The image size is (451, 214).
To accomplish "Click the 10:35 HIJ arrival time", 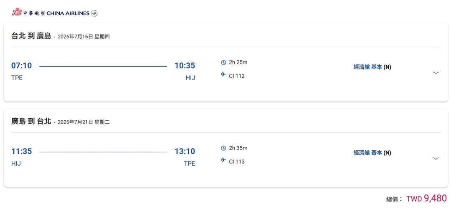I will coord(185,66).
